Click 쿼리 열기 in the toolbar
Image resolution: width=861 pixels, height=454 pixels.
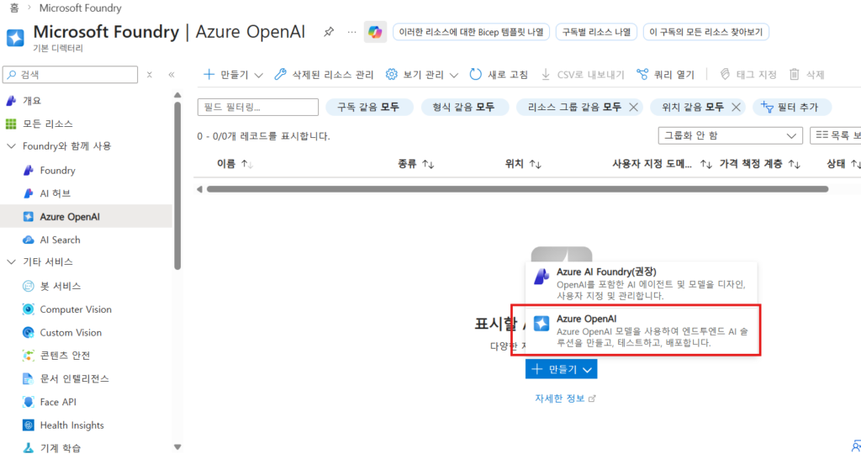pyautogui.click(x=665, y=74)
